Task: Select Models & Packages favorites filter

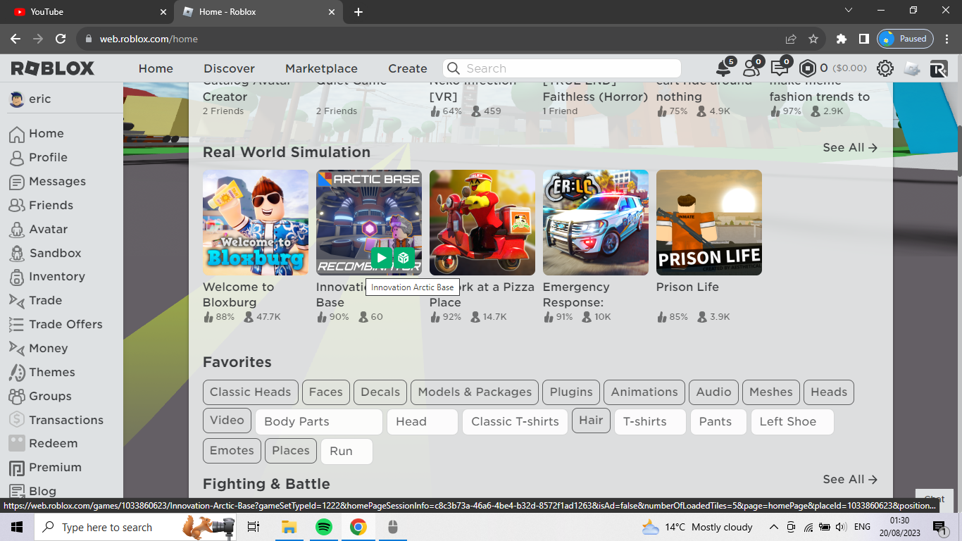Action: click(475, 392)
